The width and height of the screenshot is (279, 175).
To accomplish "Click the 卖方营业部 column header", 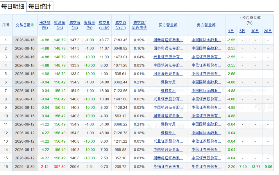I will pos(206,25).
